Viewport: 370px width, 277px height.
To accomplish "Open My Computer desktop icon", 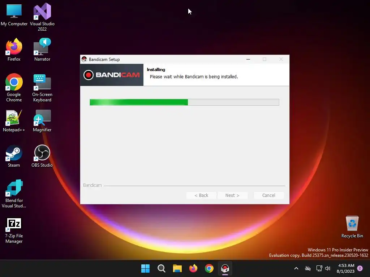I will click(14, 14).
